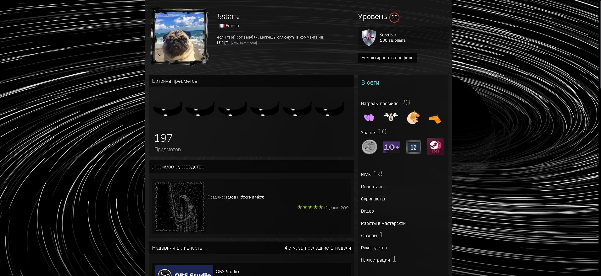This screenshot has height=276, width=601.
Task: Open Скриншоты link in sidebar
Action: click(x=373, y=199)
